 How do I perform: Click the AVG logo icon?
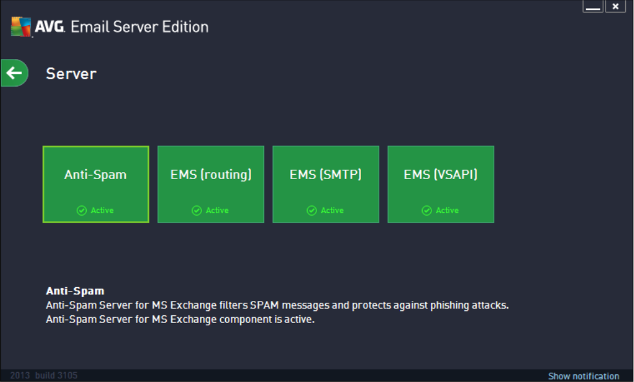(21, 27)
